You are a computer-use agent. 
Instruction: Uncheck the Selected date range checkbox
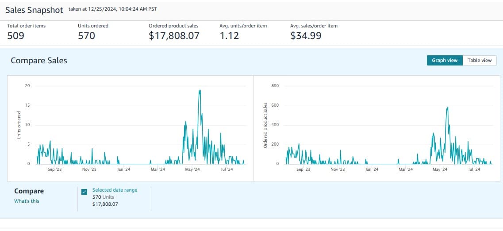tap(84, 192)
